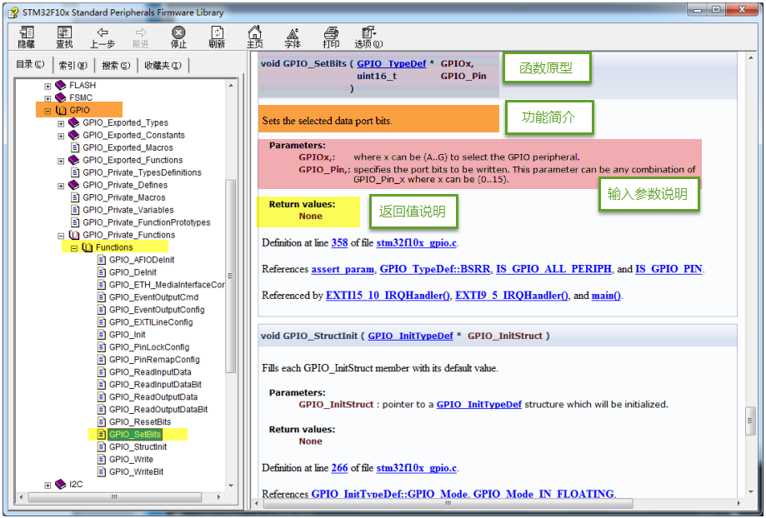Viewport: 766px width, 518px height.
Task: Click the I2C book icon
Action: pos(61,485)
